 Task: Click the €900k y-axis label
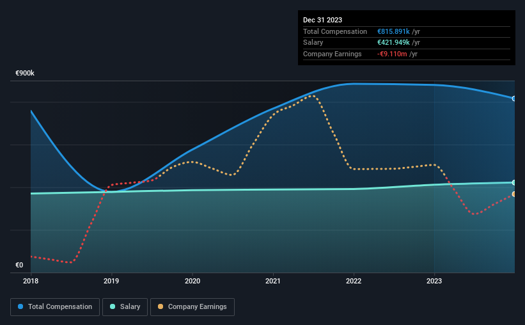25,73
